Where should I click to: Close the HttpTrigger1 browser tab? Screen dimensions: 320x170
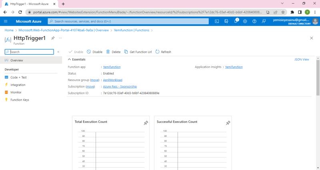(x=54, y=4)
